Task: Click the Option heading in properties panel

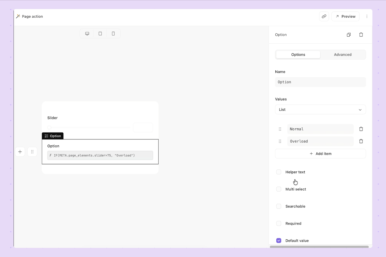Action: point(281,35)
